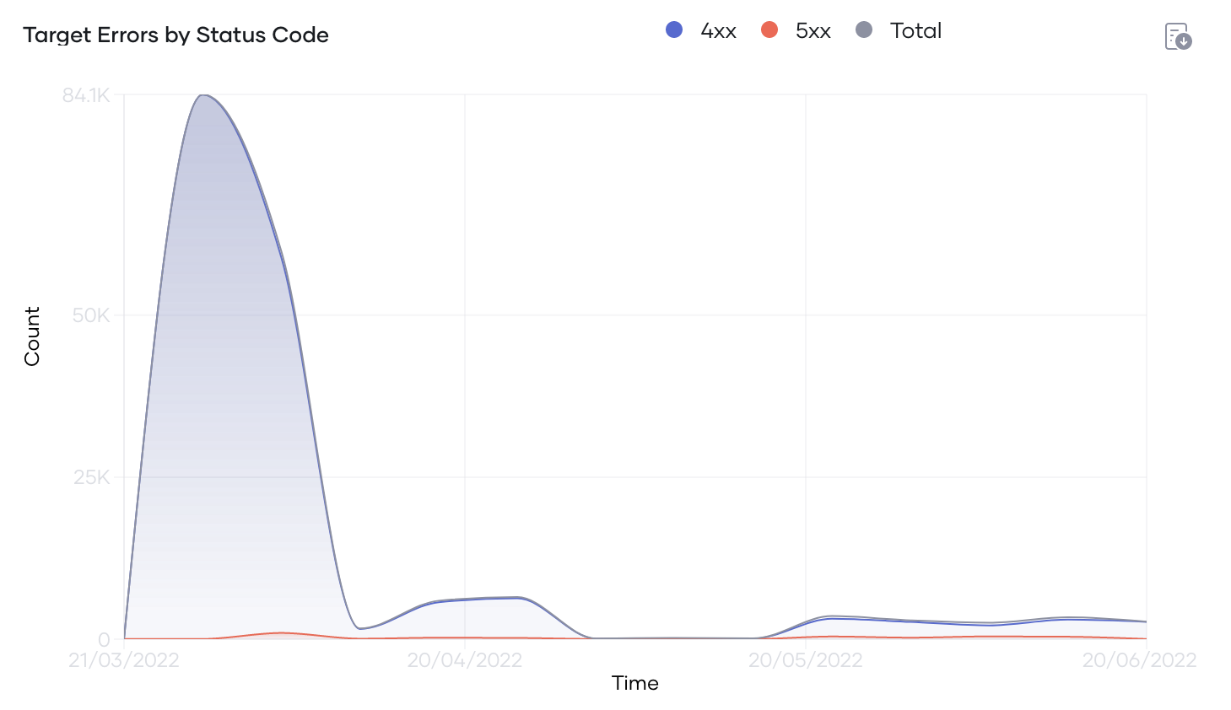Click the Time axis title

tap(634, 683)
